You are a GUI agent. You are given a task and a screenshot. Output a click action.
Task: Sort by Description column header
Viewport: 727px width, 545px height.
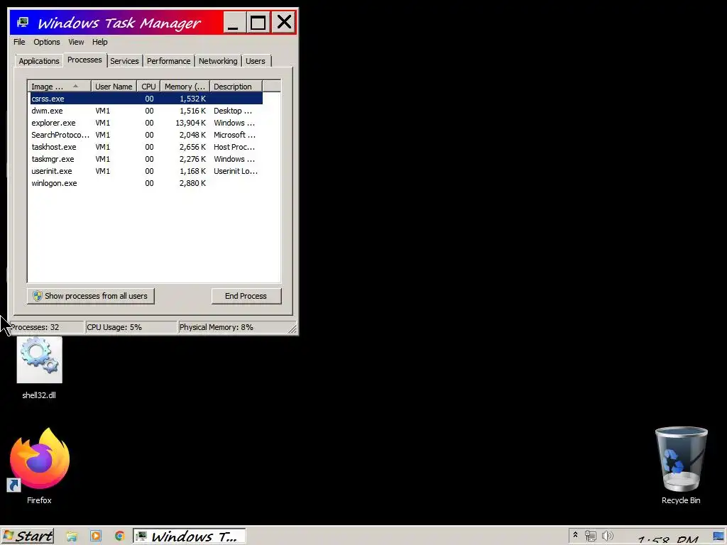pyautogui.click(x=236, y=87)
